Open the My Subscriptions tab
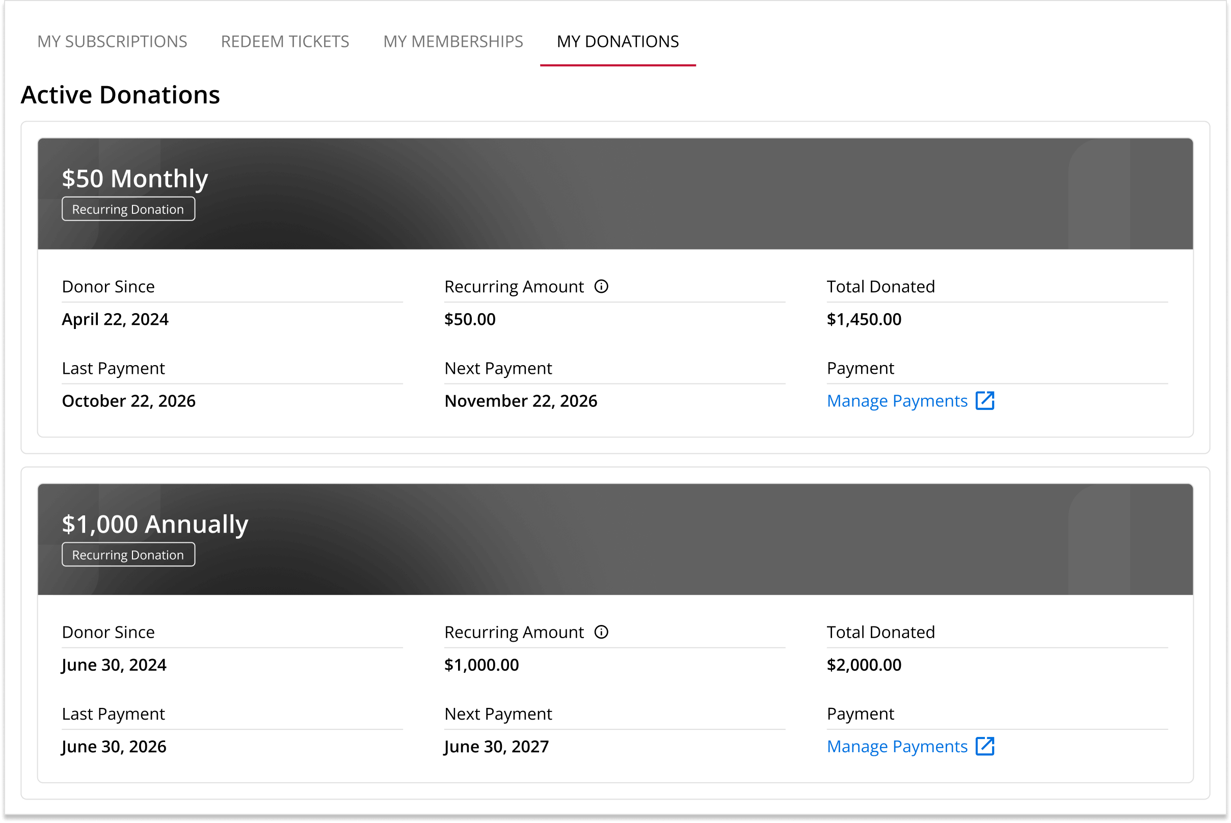Viewport: 1231px width, 823px height. tap(112, 41)
